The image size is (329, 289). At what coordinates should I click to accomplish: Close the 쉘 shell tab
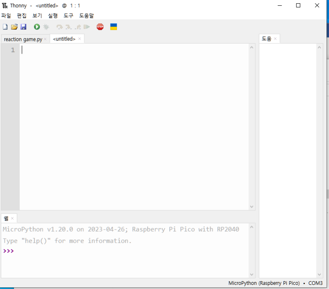pyautogui.click(x=12, y=219)
